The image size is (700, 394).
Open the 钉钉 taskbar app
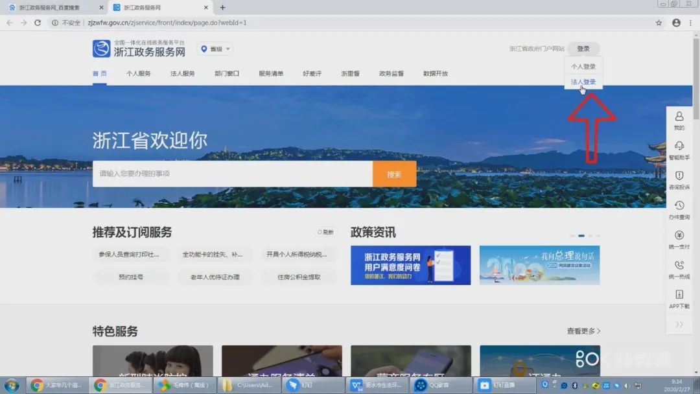314,385
